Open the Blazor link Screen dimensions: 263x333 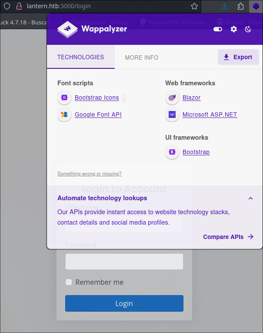192,98
